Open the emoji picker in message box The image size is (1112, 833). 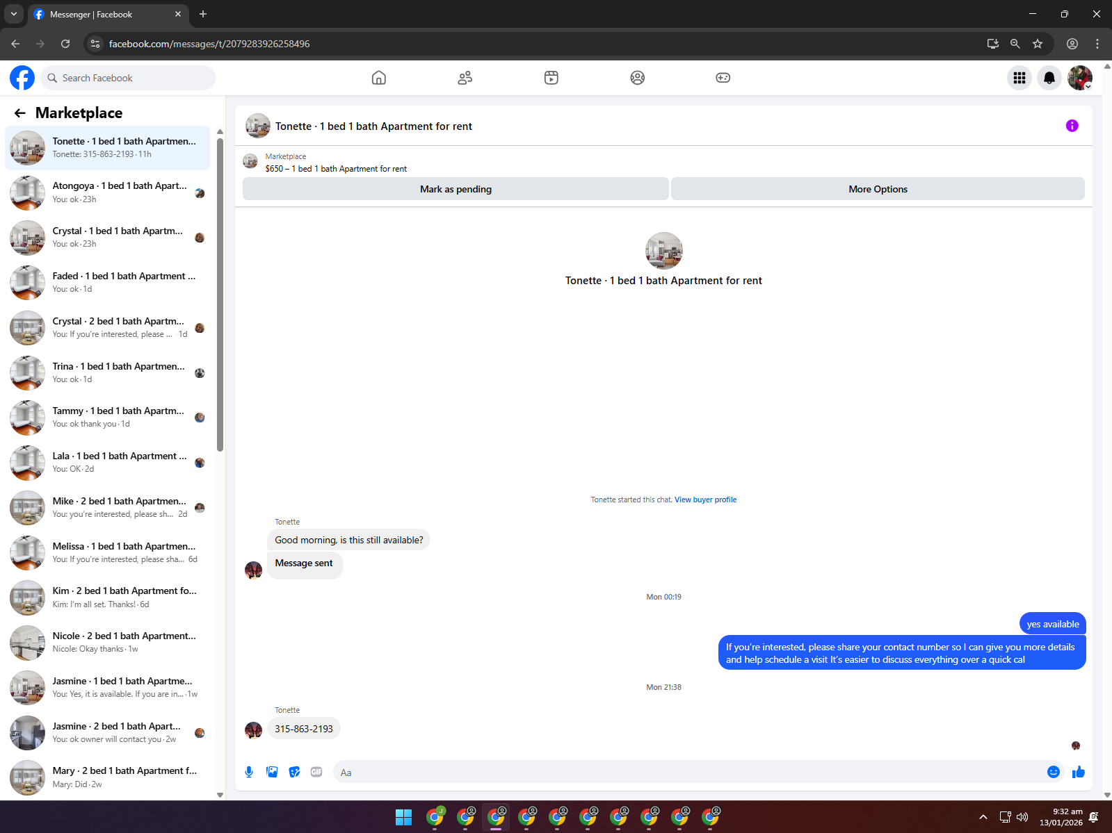tap(1054, 772)
